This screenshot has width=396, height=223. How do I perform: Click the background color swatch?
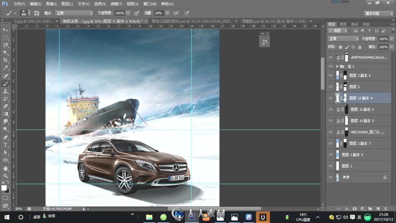tap(8, 191)
